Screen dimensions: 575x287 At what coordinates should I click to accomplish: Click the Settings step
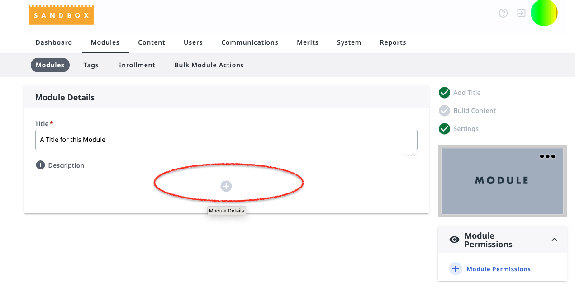coord(466,129)
